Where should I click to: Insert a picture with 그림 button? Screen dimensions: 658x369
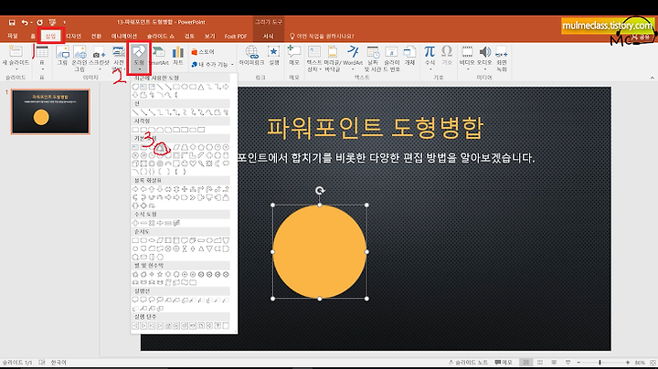[62, 56]
